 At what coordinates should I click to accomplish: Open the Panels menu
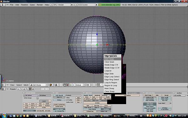(13, 89)
